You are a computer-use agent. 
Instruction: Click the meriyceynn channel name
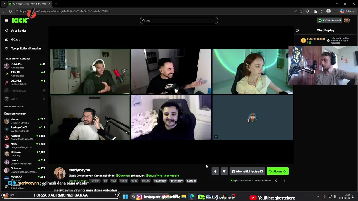click(79, 170)
